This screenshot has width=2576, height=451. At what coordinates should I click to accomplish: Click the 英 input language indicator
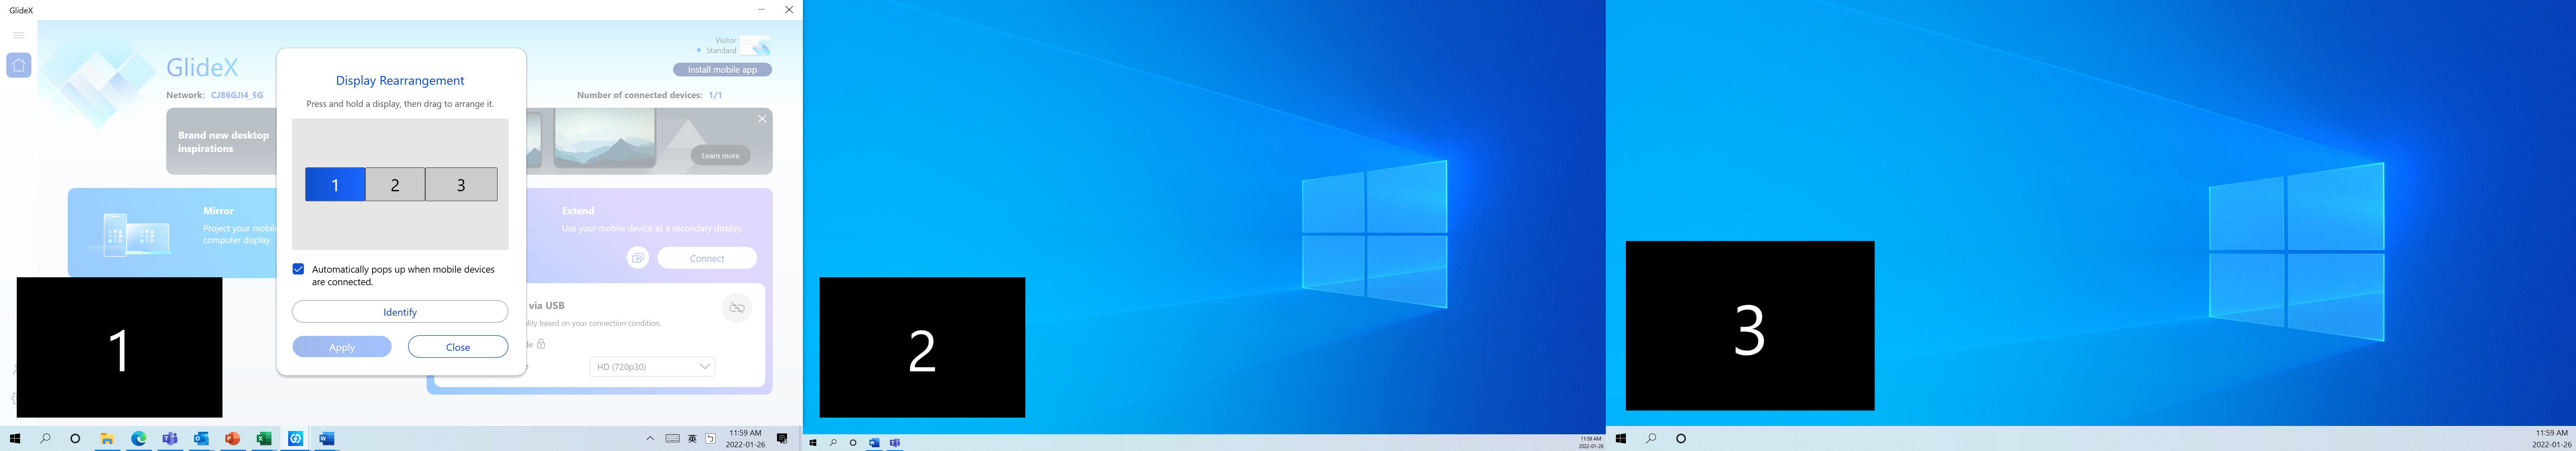point(692,439)
